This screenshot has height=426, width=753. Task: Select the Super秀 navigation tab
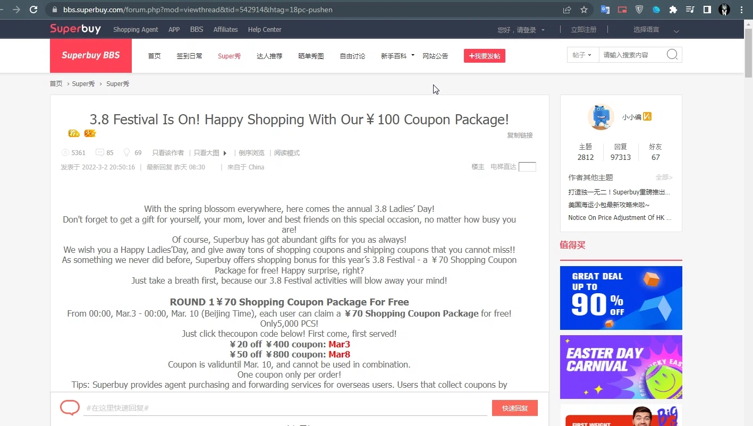pos(229,56)
